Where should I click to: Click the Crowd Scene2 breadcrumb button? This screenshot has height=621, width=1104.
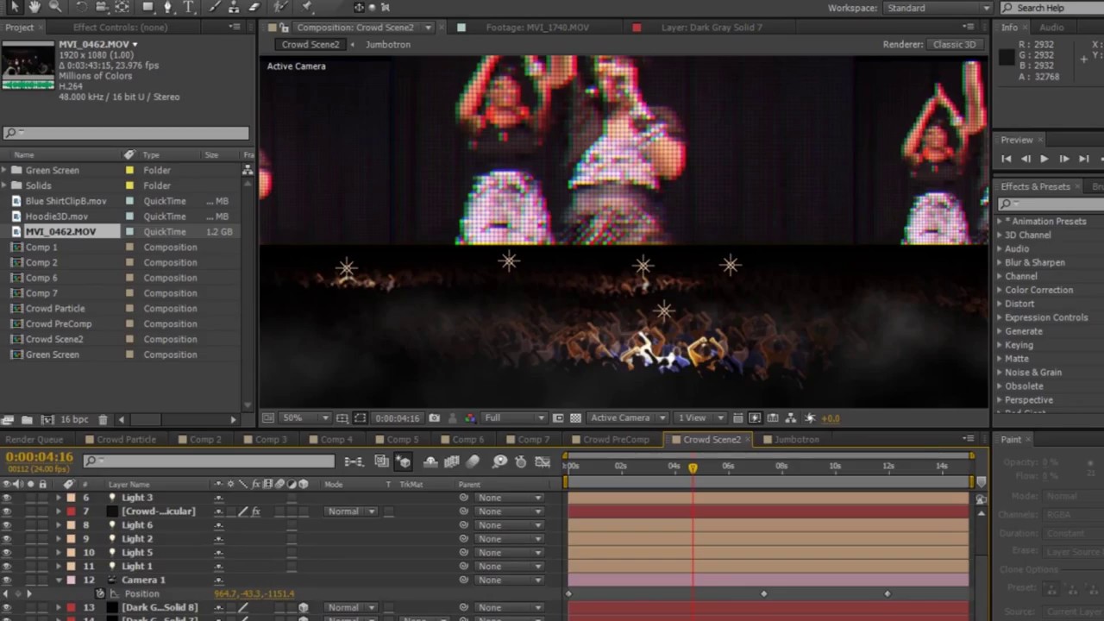point(310,45)
